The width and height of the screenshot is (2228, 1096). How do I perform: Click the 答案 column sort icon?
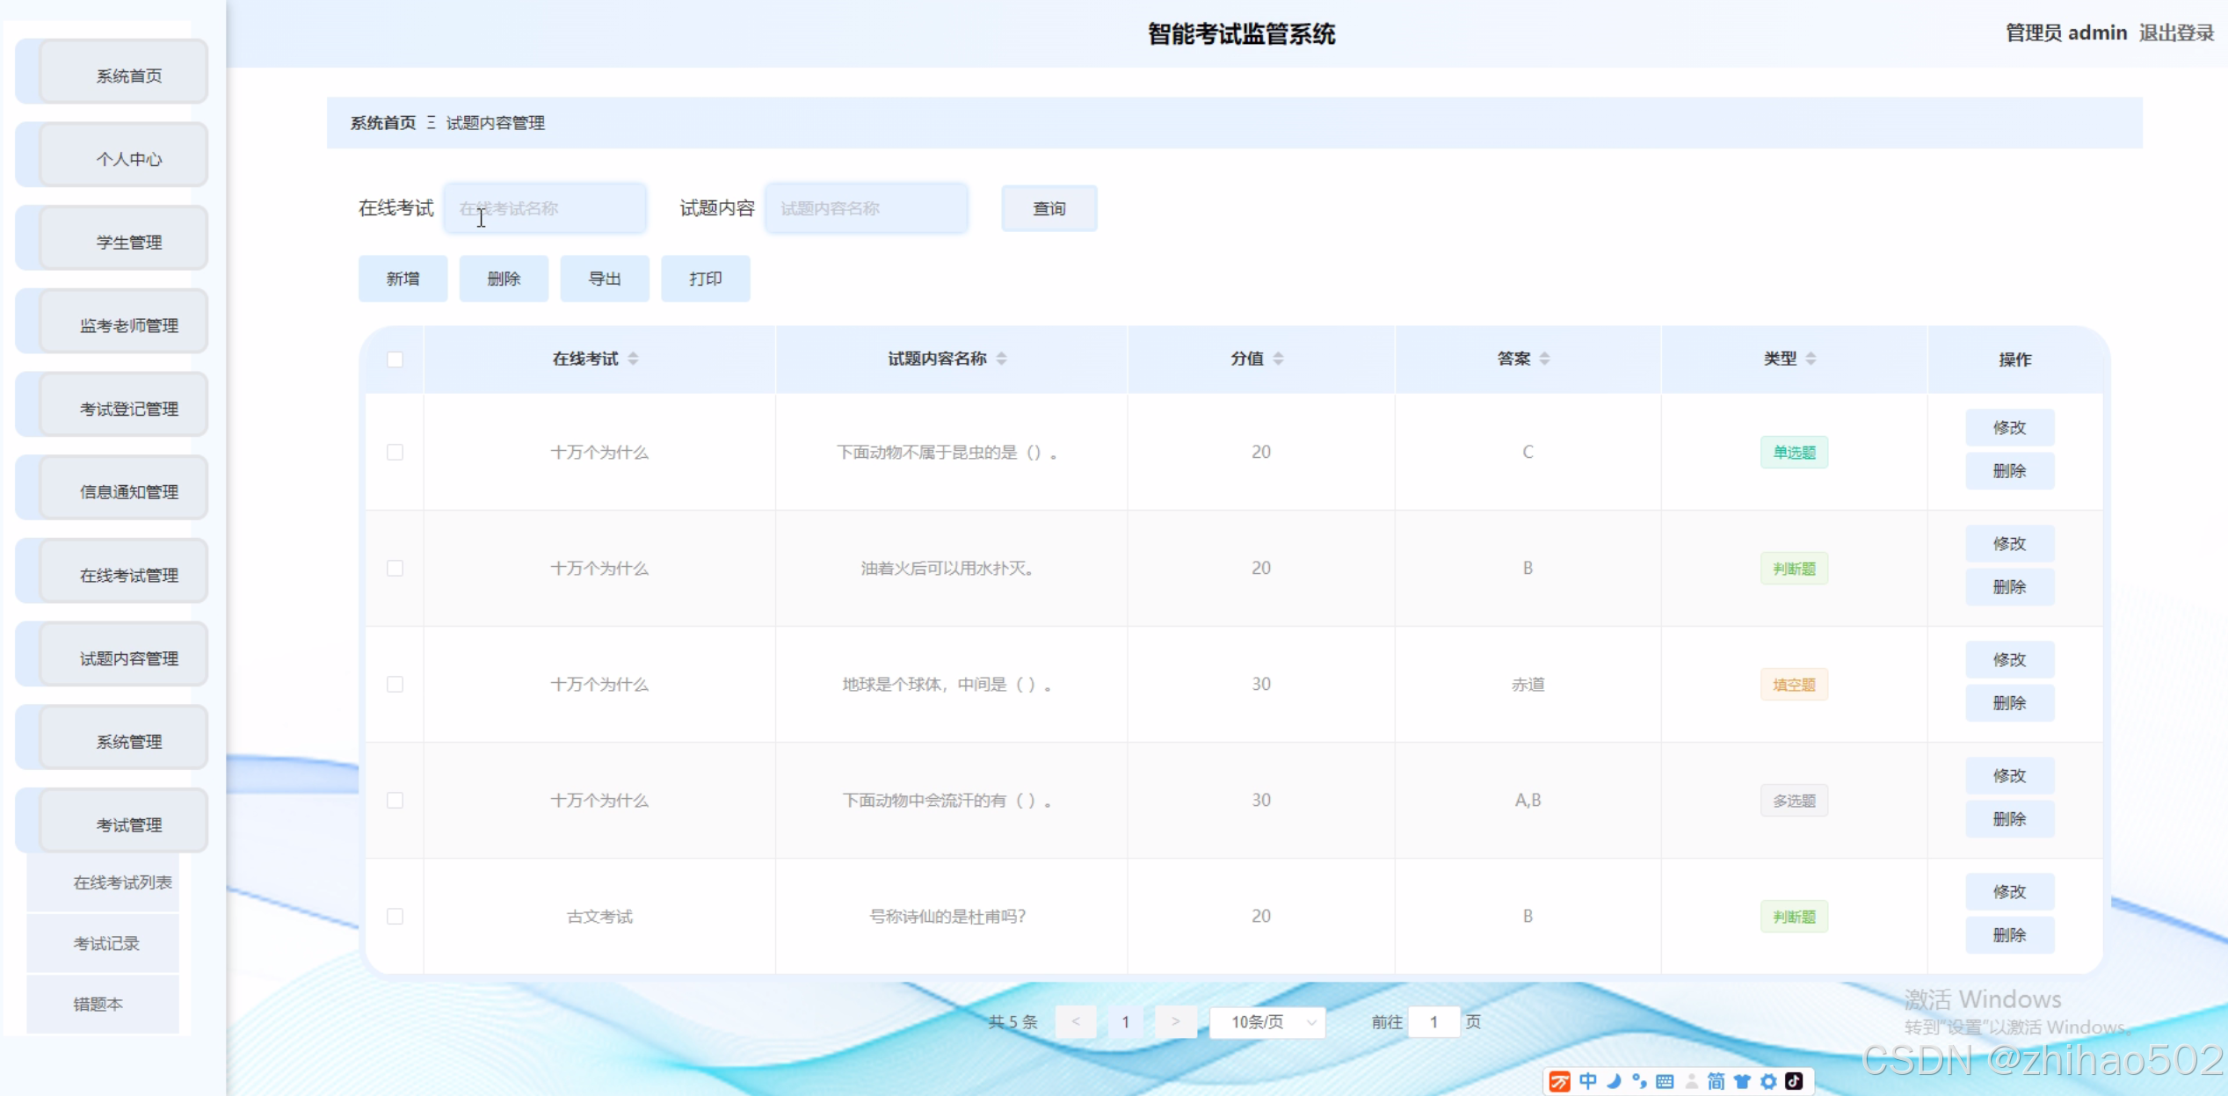(1544, 359)
